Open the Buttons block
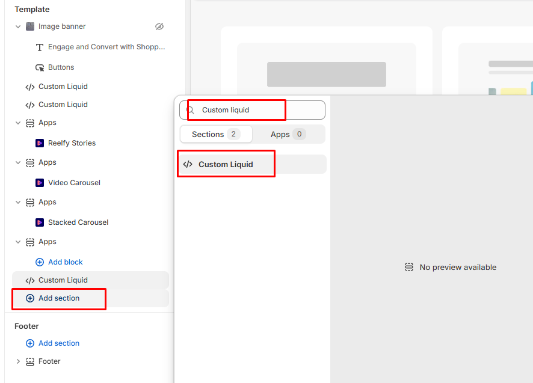Image resolution: width=533 pixels, height=383 pixels. (61, 67)
